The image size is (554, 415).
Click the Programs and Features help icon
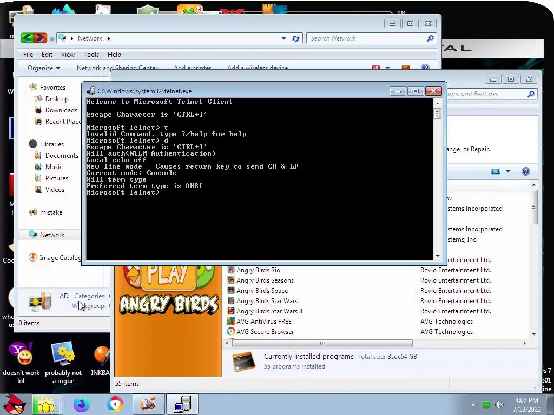[x=525, y=171]
